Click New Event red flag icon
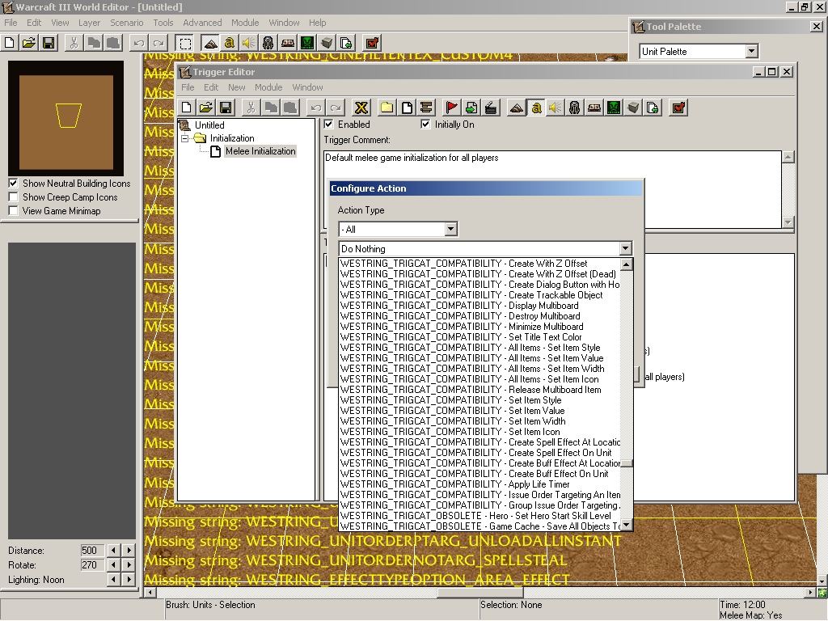This screenshot has height=621, width=828. 451,108
